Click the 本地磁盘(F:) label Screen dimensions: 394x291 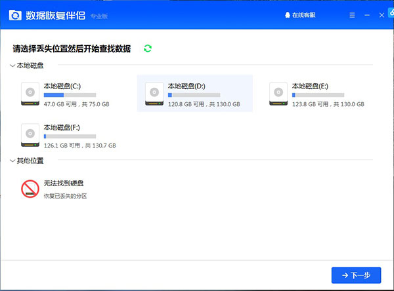[x=62, y=128]
